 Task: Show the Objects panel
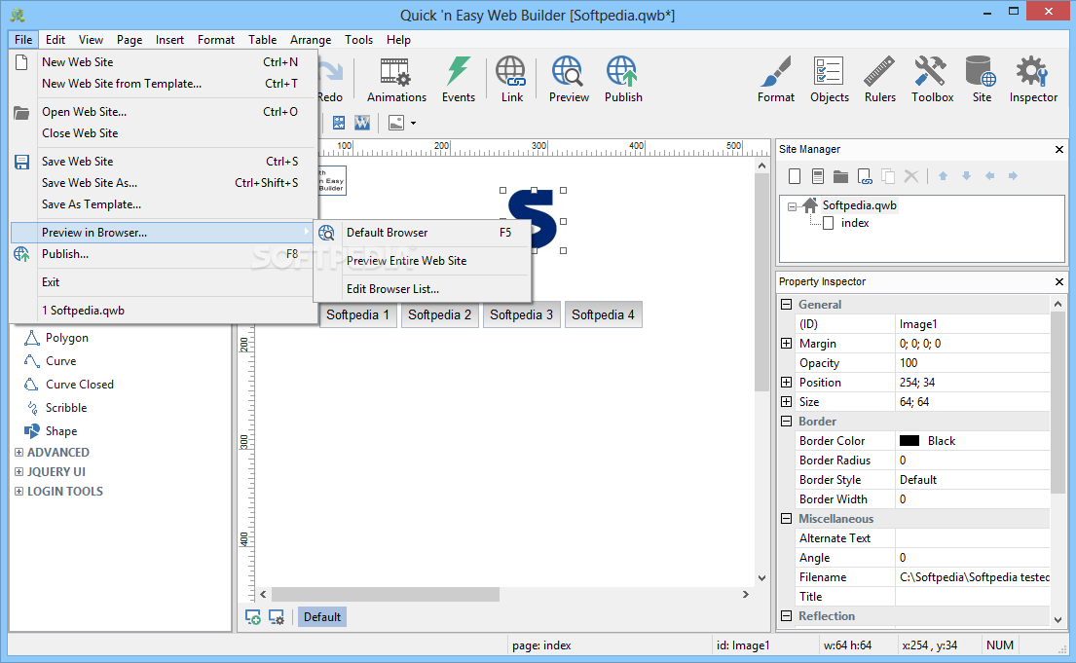tap(829, 80)
